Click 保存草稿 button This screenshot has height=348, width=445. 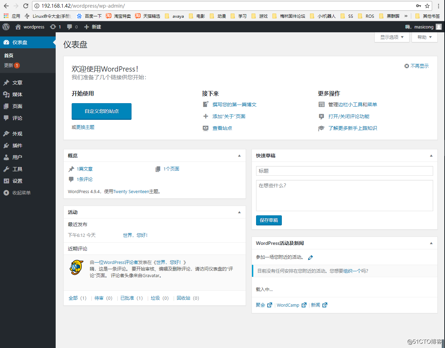(x=269, y=220)
